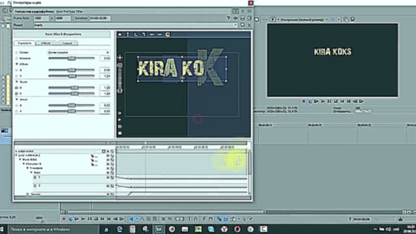Collapse the Offset section

point(17,64)
